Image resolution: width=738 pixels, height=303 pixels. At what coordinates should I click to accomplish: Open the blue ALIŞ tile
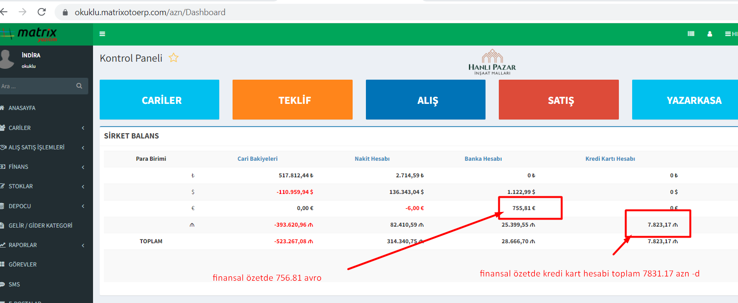click(425, 100)
